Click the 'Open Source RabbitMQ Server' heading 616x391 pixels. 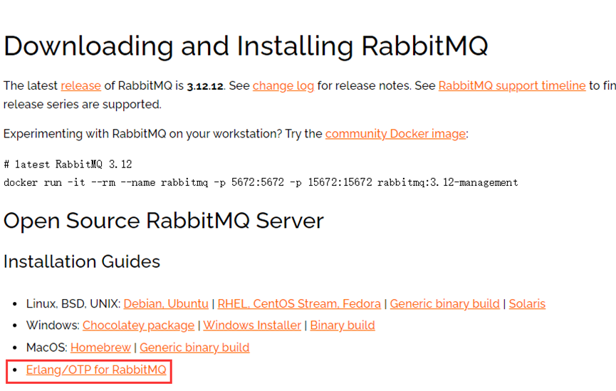(x=164, y=221)
